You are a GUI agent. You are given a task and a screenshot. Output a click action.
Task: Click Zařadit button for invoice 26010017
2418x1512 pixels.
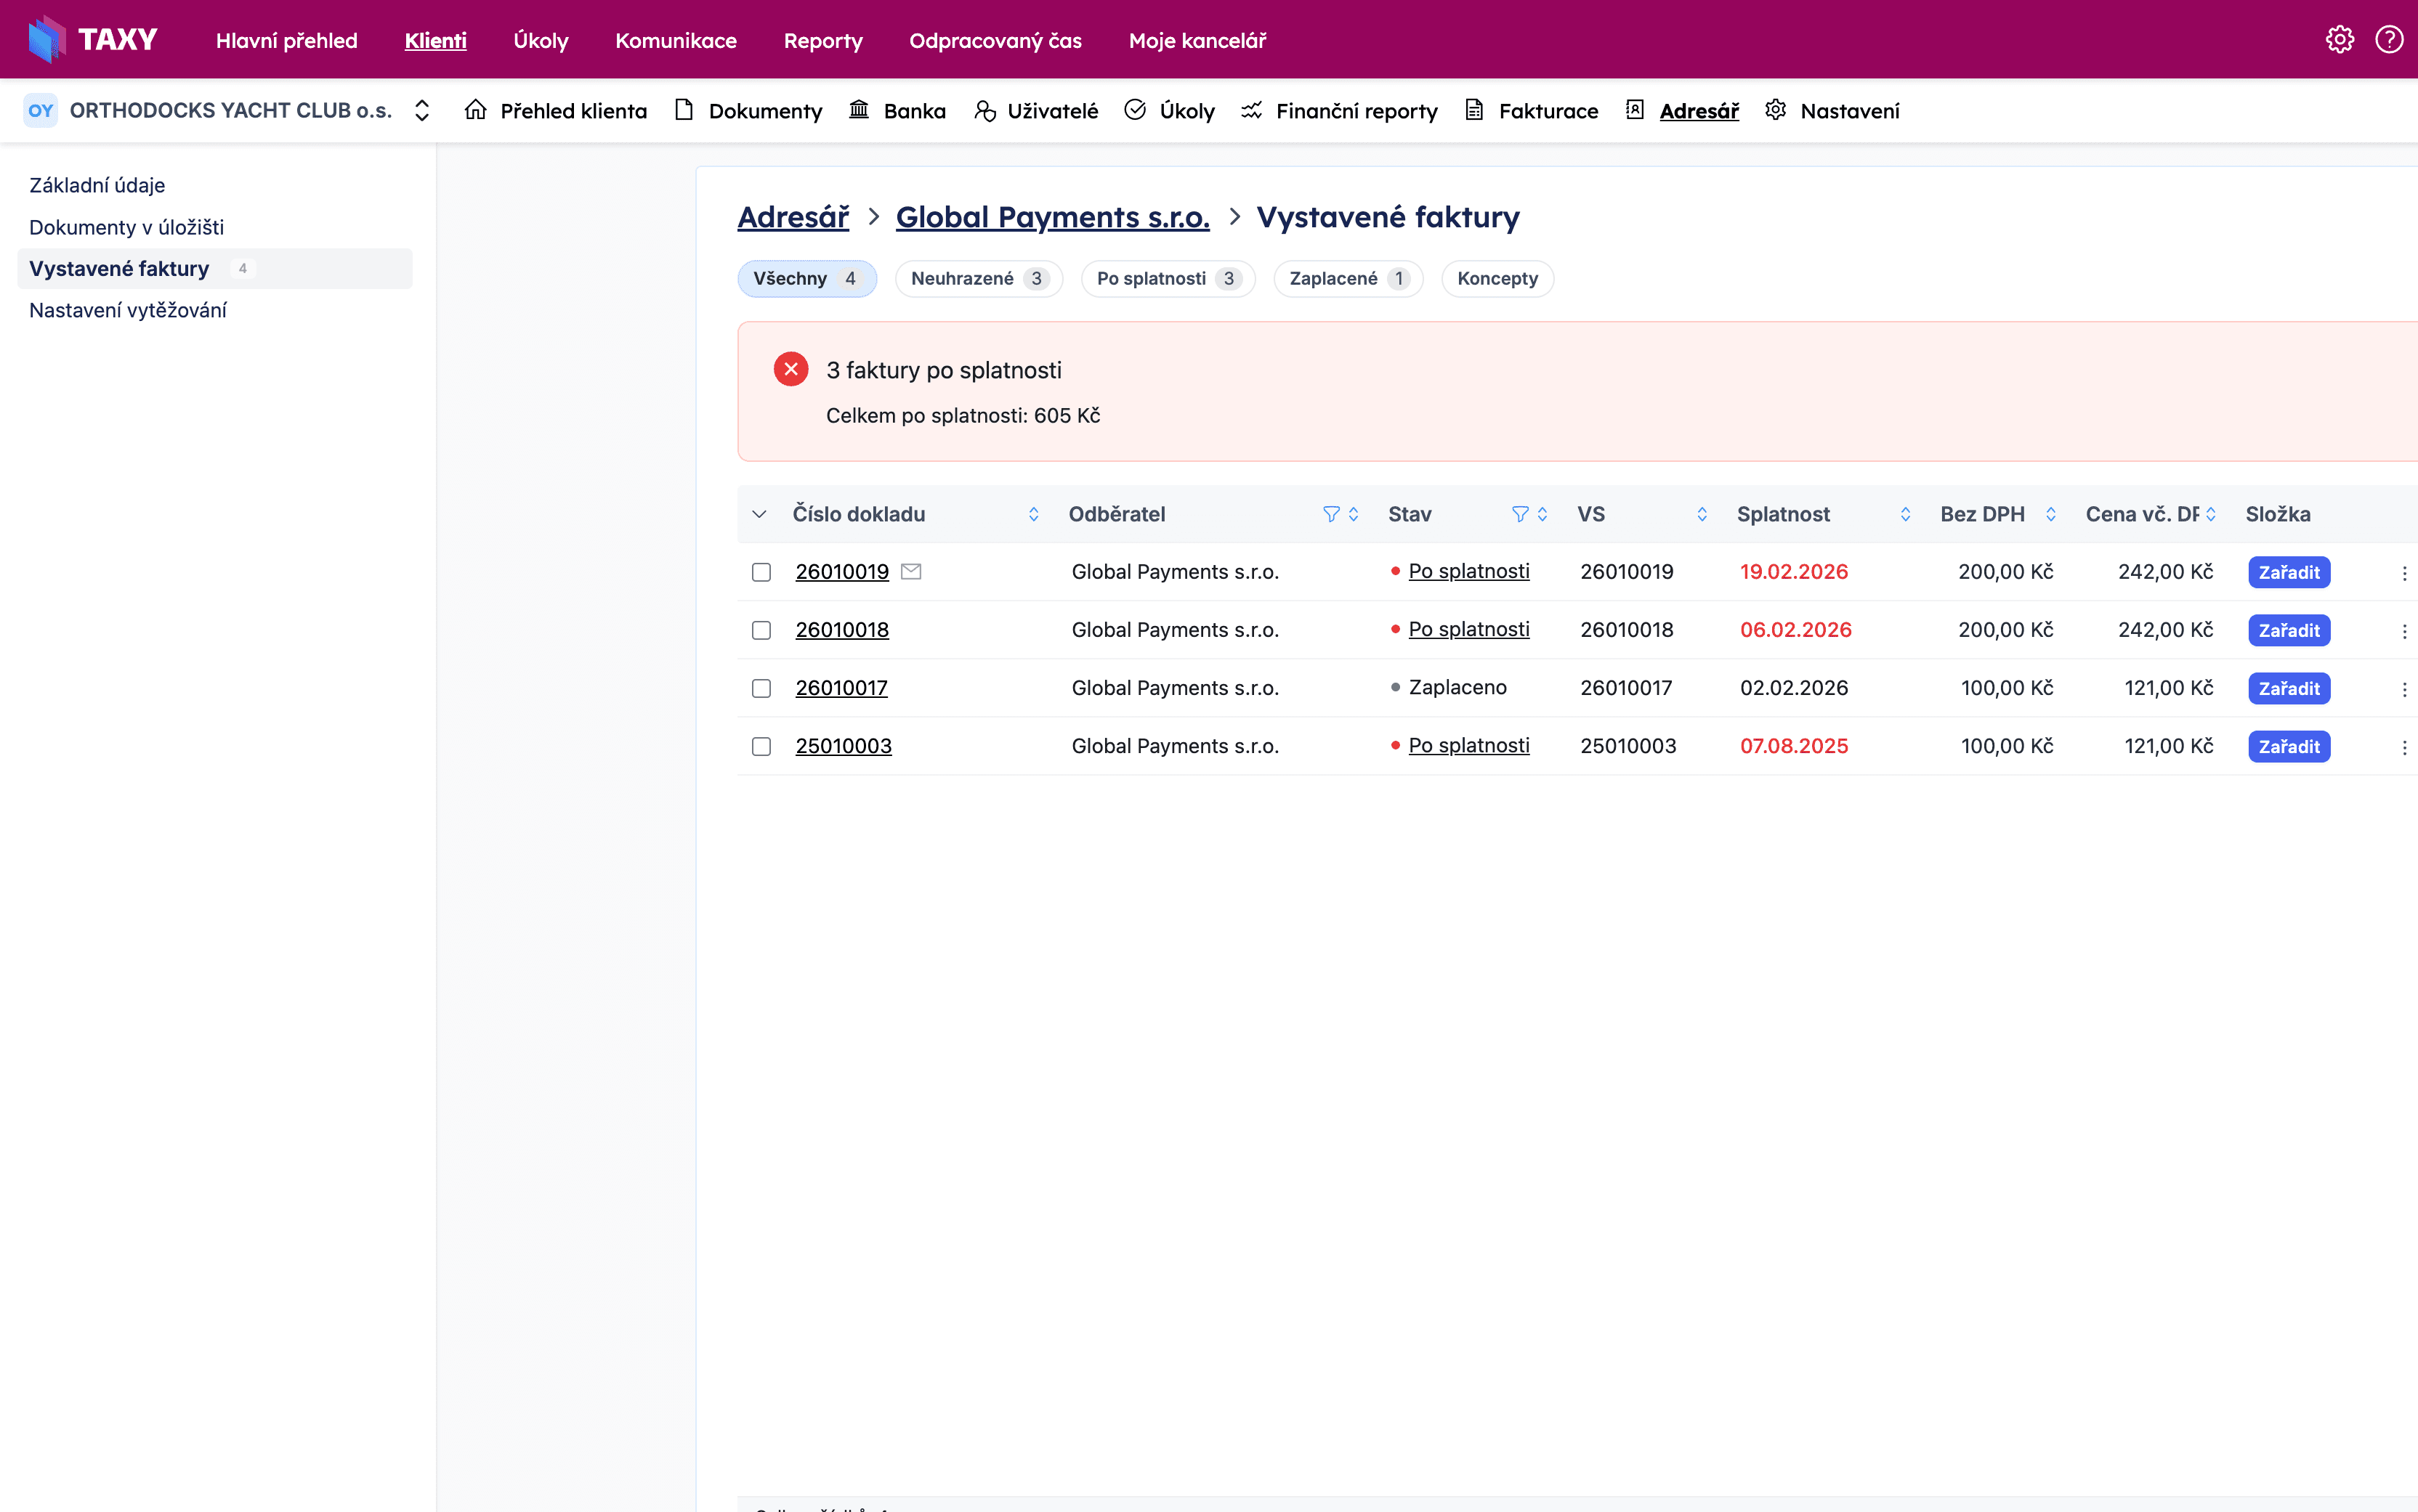pos(2289,688)
